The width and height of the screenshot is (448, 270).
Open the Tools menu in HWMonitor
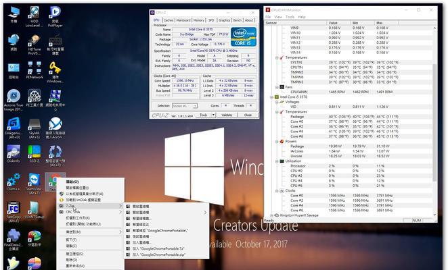point(290,17)
